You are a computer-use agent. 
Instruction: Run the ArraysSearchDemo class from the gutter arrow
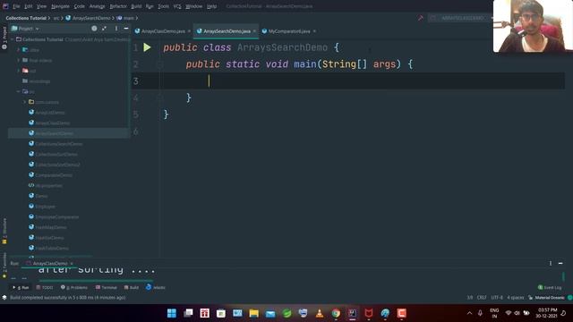(147, 47)
